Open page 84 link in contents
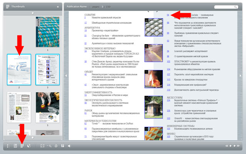The height and width of the screenshot is (154, 246). tap(168, 15)
